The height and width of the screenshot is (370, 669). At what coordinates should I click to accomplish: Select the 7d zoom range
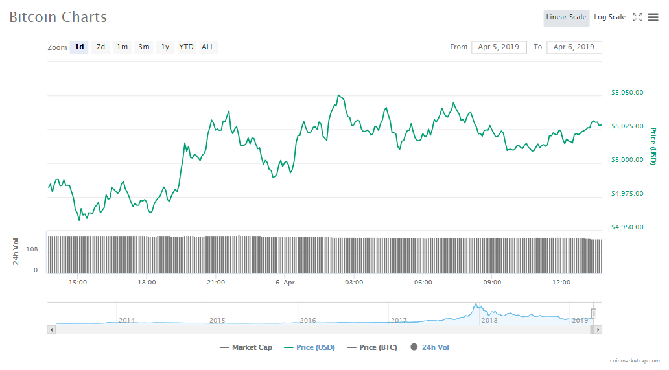pyautogui.click(x=100, y=47)
